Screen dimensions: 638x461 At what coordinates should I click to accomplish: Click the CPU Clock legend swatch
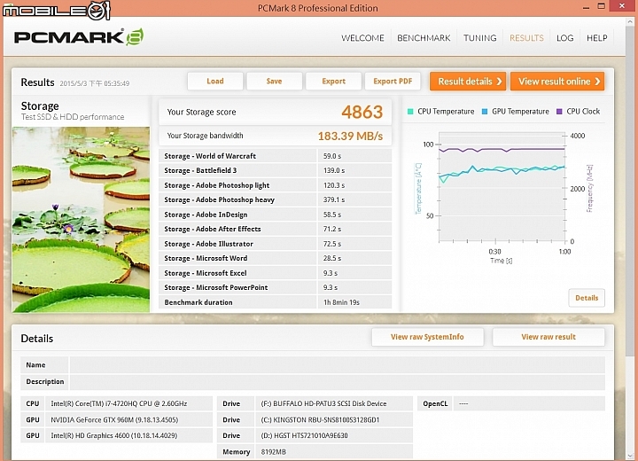(x=559, y=112)
